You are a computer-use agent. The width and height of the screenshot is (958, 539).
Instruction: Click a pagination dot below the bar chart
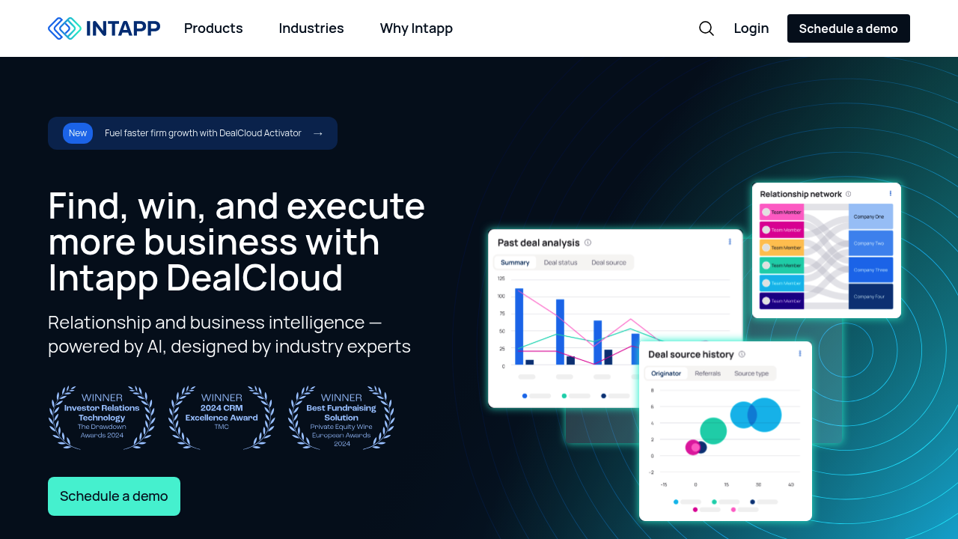526,395
